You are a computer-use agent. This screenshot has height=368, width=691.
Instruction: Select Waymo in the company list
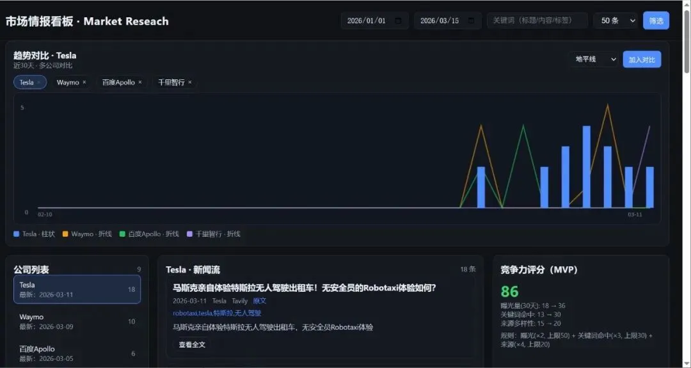pos(77,322)
